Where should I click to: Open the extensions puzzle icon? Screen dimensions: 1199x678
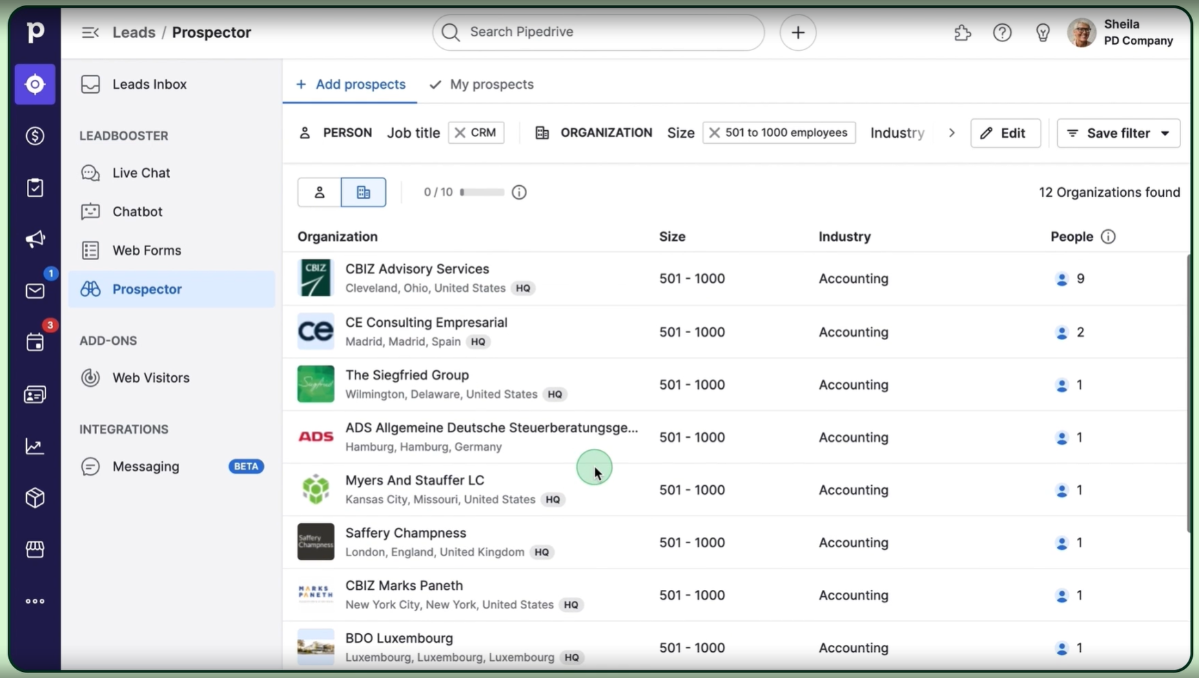963,32
